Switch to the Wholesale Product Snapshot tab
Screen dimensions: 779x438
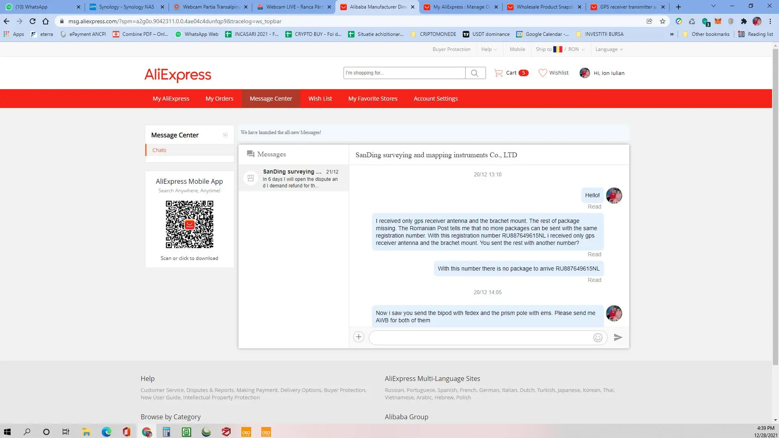pyautogui.click(x=544, y=7)
